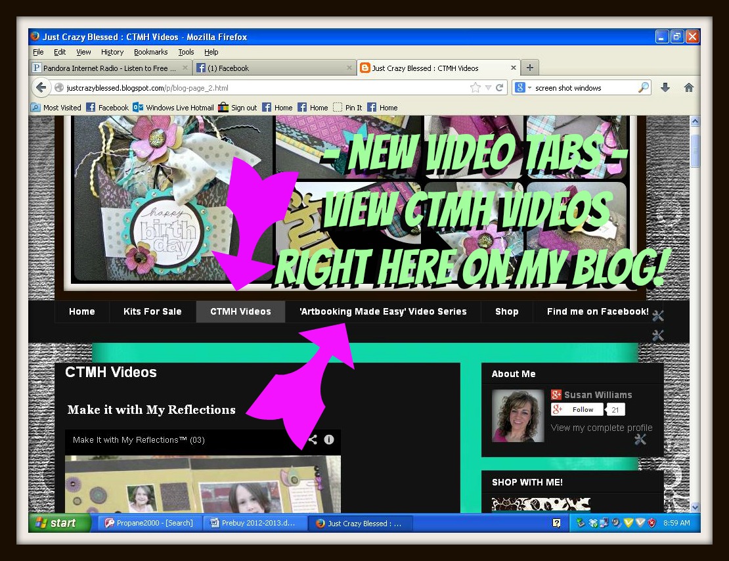Screen dimensions: 729x561
Task: Open the Windows Live Hotmail bookmark
Action: coord(173,108)
